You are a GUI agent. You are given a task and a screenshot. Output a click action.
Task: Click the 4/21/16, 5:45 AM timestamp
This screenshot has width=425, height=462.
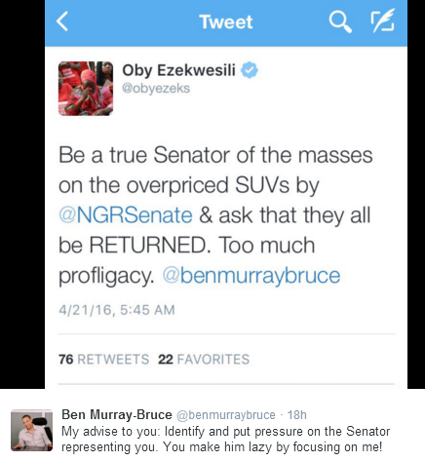(117, 310)
